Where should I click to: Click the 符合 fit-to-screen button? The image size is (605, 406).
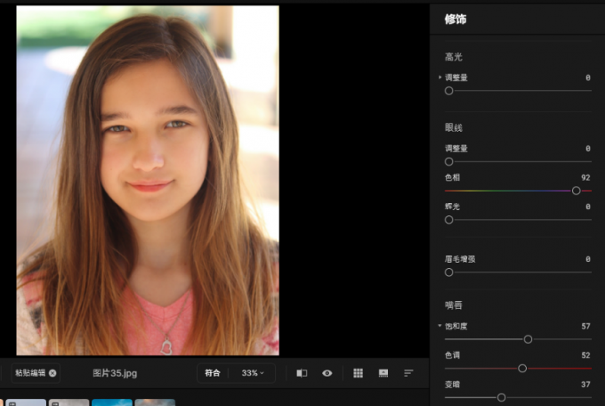pyautogui.click(x=212, y=373)
